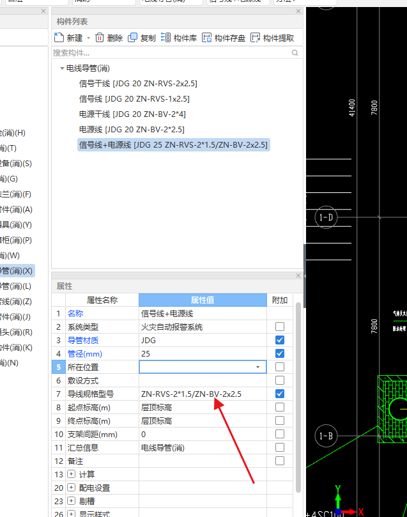Close the 属性 panel
Screen dimensions: 407x517
point(298,275)
